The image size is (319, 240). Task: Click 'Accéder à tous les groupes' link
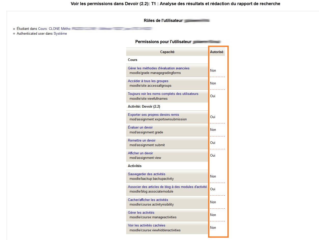(148, 81)
